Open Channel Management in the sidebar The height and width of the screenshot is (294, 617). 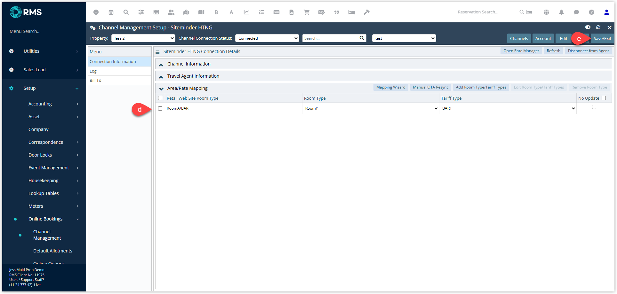(47, 235)
